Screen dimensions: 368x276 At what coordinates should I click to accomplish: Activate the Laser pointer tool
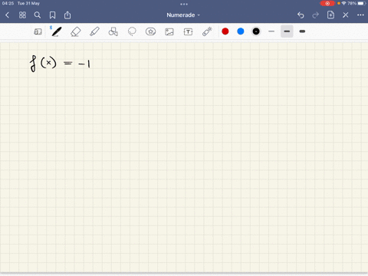(x=207, y=31)
